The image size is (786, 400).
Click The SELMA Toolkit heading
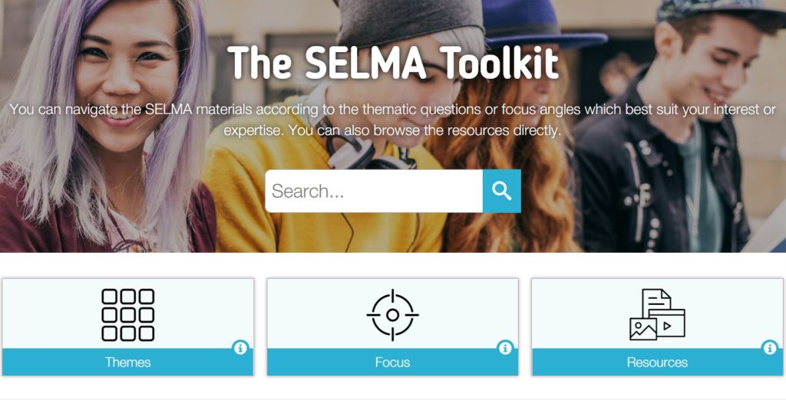(x=393, y=63)
